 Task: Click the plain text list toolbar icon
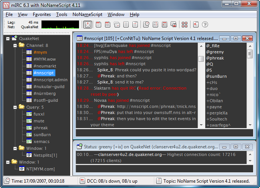(126, 24)
